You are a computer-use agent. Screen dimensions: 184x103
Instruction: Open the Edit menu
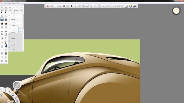[5, 3]
